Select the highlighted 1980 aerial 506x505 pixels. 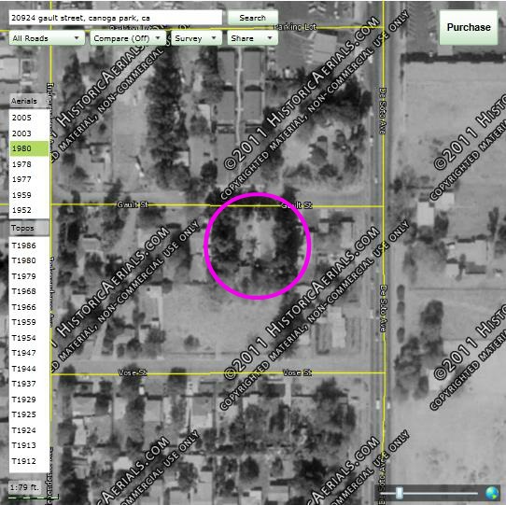pyautogui.click(x=29, y=148)
